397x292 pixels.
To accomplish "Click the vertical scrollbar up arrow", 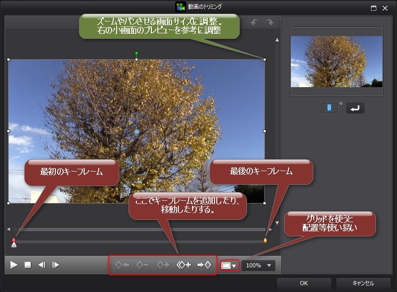I will tap(277, 40).
